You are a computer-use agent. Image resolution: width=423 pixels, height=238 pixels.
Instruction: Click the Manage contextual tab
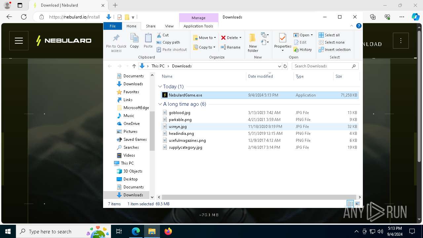pyautogui.click(x=199, y=18)
